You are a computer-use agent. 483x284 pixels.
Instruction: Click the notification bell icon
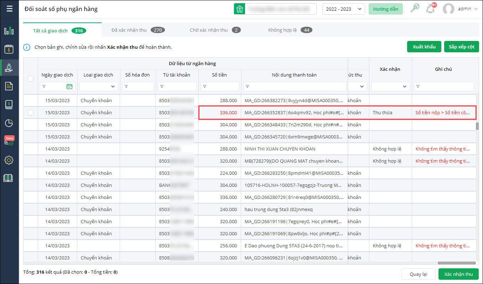pos(430,9)
